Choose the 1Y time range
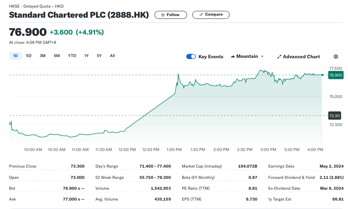Viewport: 348px width, 209px height. pos(86,56)
